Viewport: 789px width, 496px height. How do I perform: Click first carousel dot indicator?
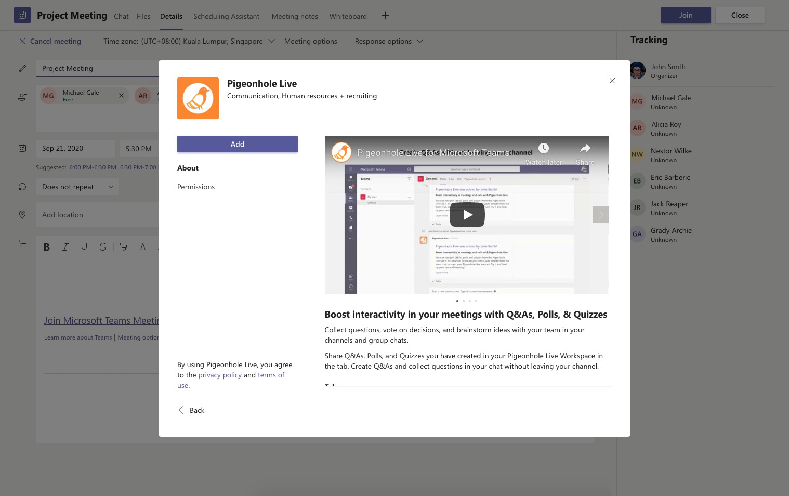point(457,301)
